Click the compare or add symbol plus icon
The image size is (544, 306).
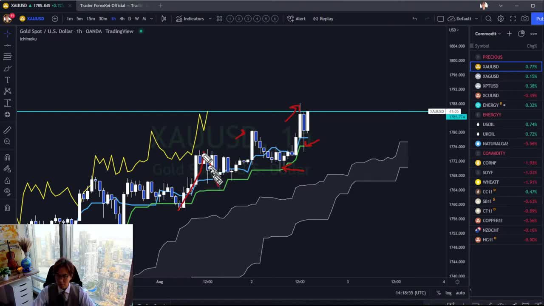55,19
